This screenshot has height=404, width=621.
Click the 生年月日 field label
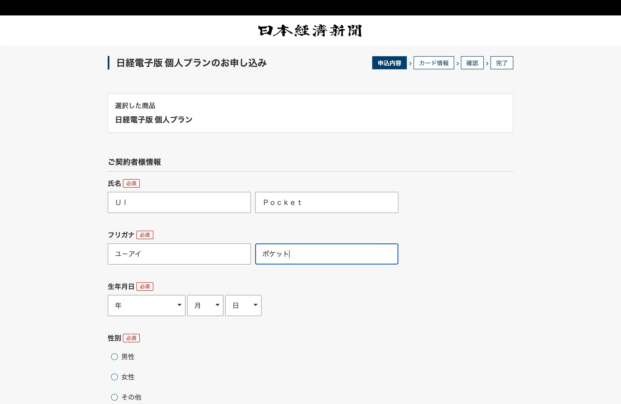pyautogui.click(x=121, y=287)
